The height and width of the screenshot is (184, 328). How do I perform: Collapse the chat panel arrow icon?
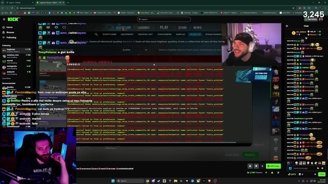click(287, 26)
